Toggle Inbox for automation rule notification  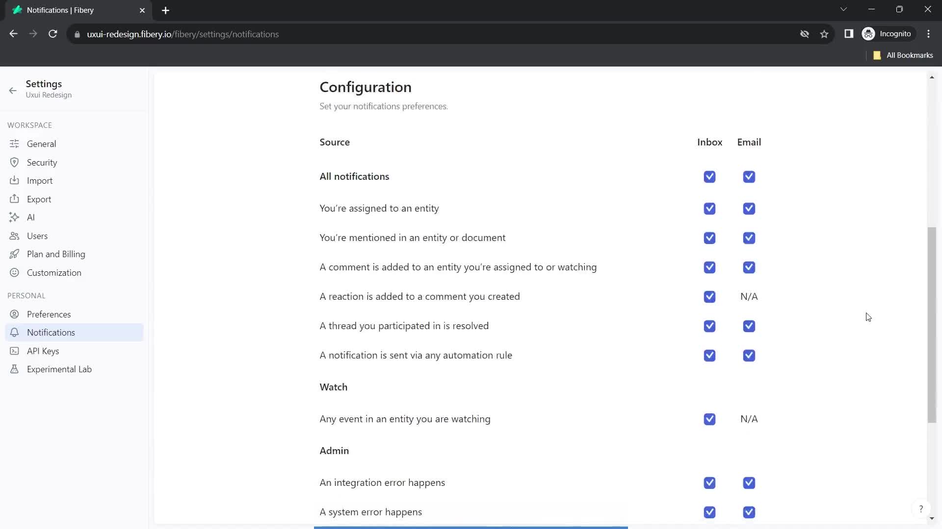[709, 355]
